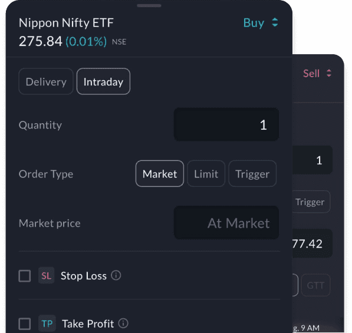Screen dimensions: 352x333
Task: Enable the Stop Loss checkbox
Action: click(25, 276)
